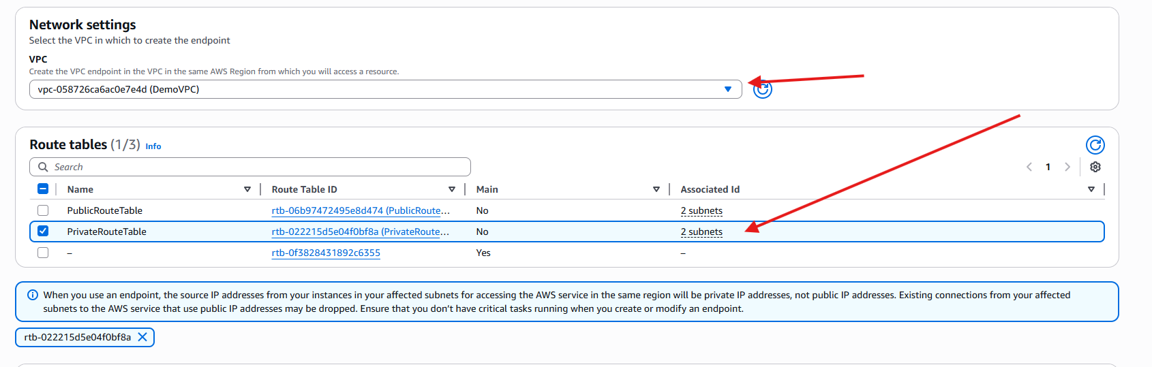Click the route tables Search field
This screenshot has height=367, width=1152.
[x=250, y=167]
